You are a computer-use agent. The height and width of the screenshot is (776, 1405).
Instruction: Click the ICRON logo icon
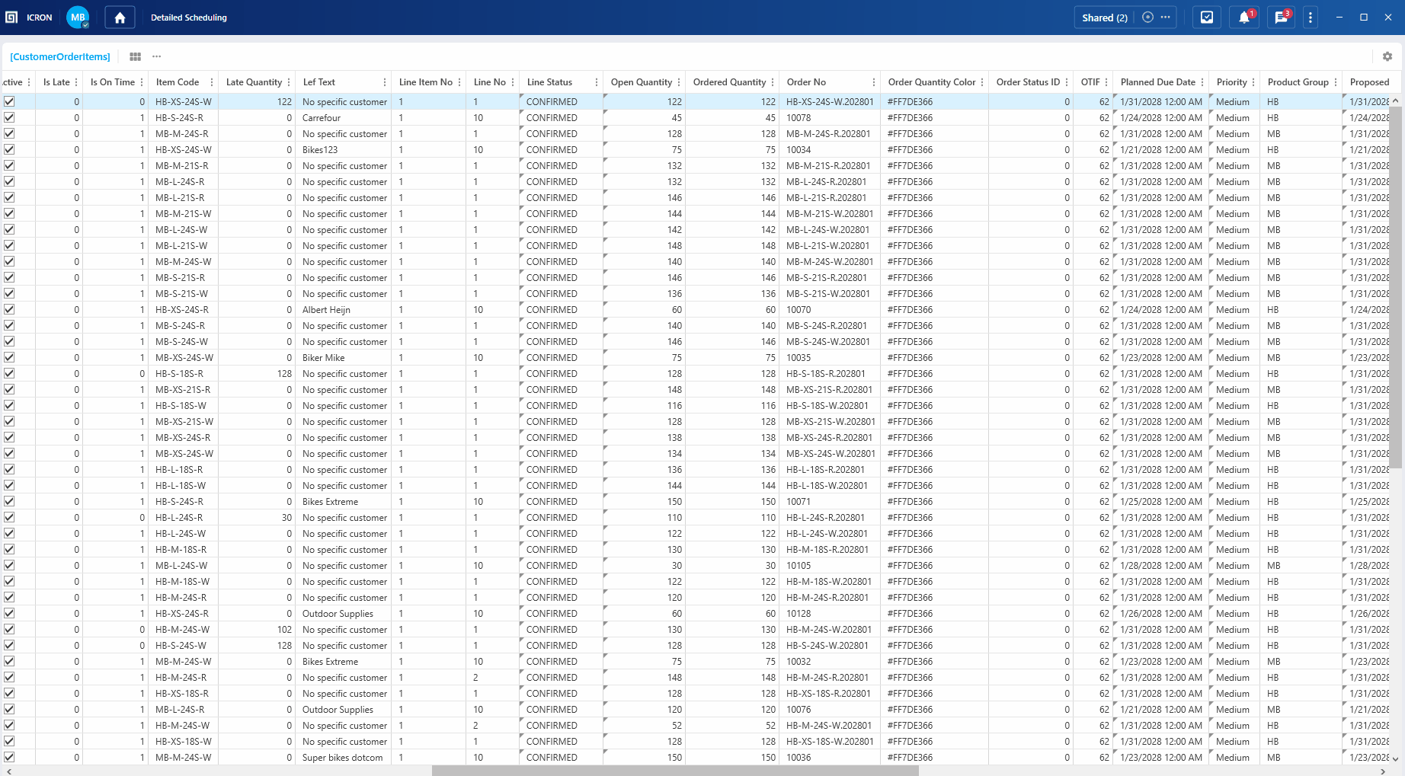[x=11, y=18]
